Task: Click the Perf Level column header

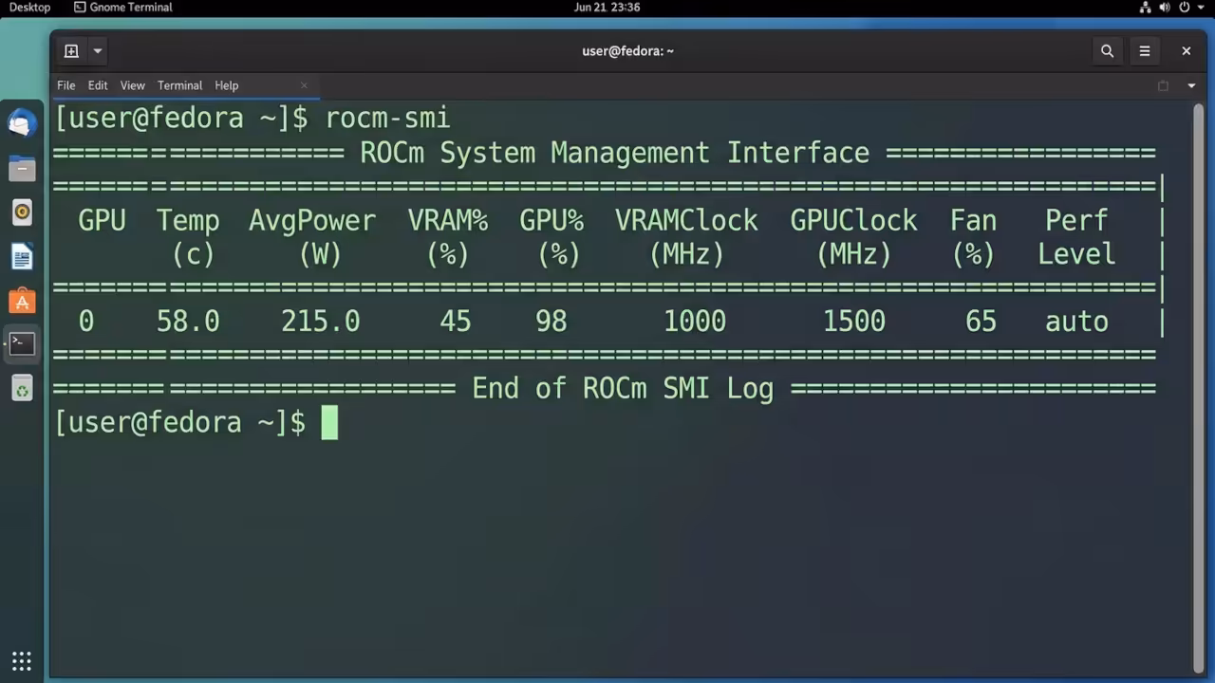Action: point(1076,237)
